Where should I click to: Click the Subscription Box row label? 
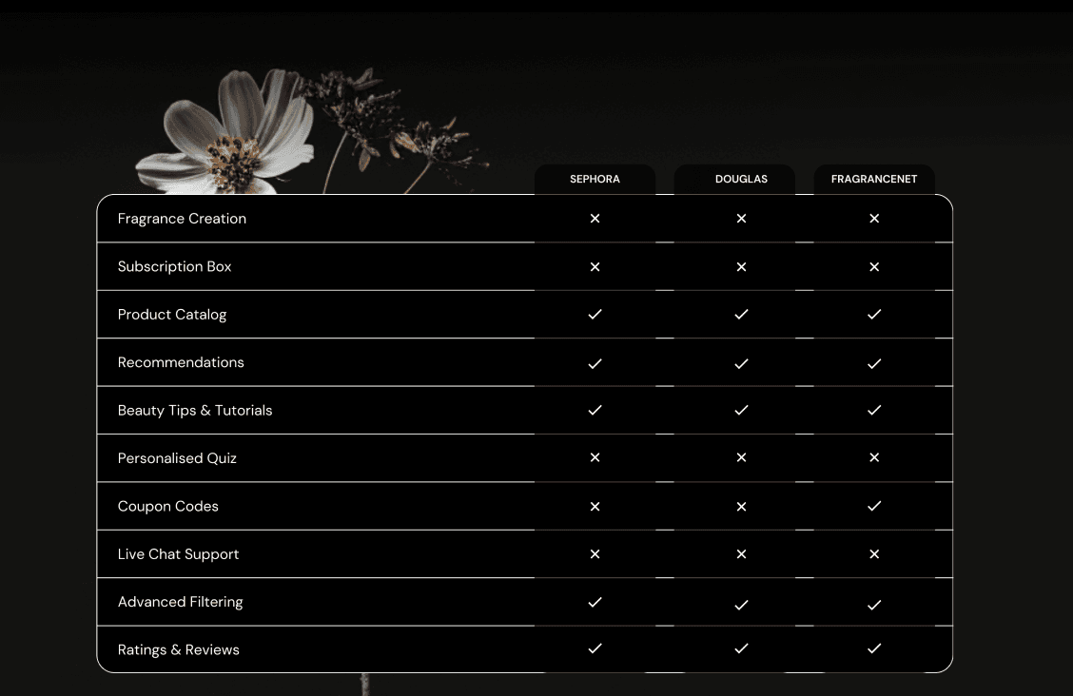coord(174,266)
